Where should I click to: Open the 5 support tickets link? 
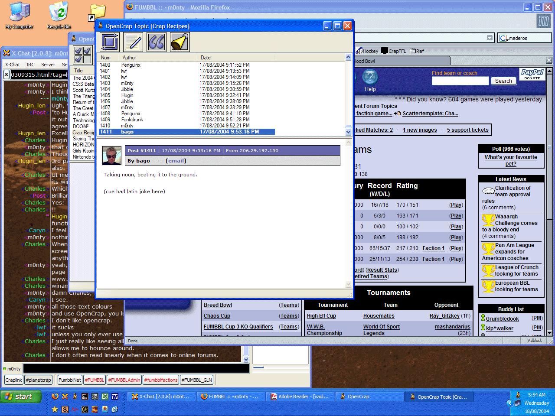[x=468, y=130]
